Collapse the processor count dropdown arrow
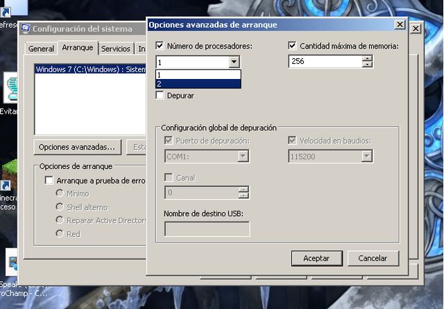This screenshot has height=309, width=444. (234, 62)
